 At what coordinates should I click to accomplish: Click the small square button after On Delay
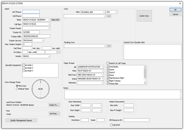[59, 52]
